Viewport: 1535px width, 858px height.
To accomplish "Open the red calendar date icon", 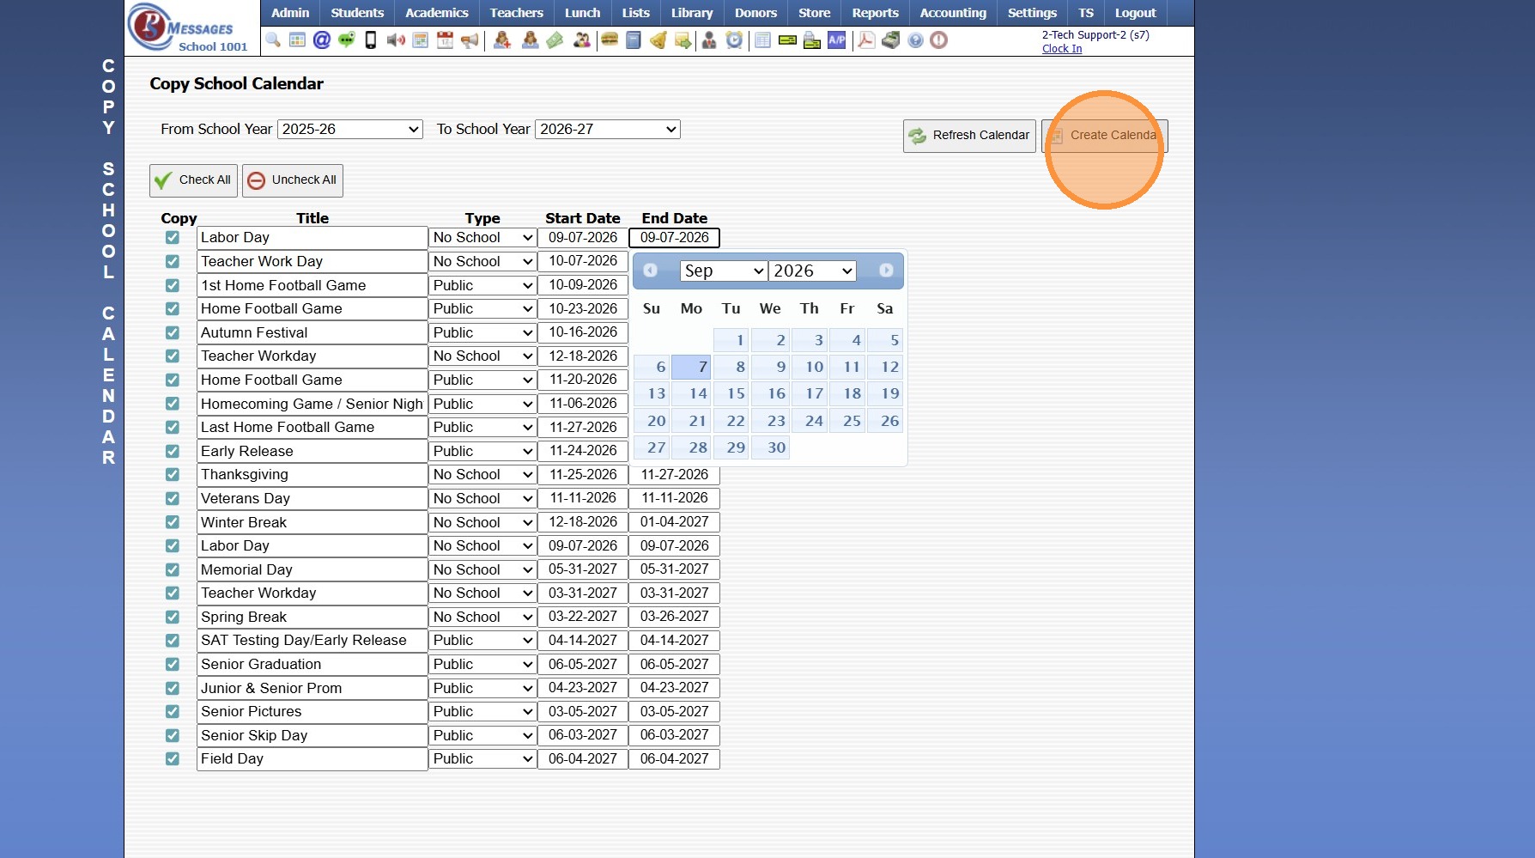I will click(445, 40).
